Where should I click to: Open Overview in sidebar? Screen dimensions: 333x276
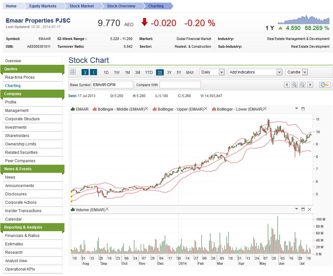(13, 61)
